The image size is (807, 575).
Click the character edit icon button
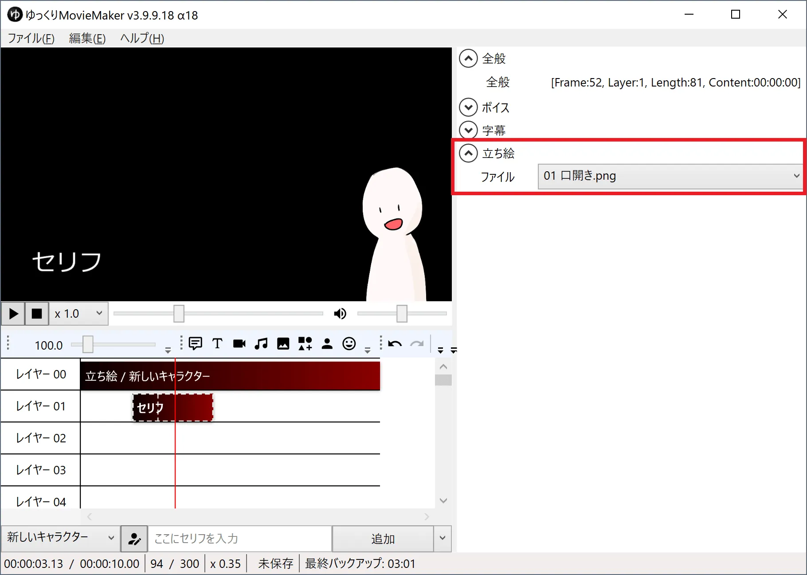click(134, 539)
